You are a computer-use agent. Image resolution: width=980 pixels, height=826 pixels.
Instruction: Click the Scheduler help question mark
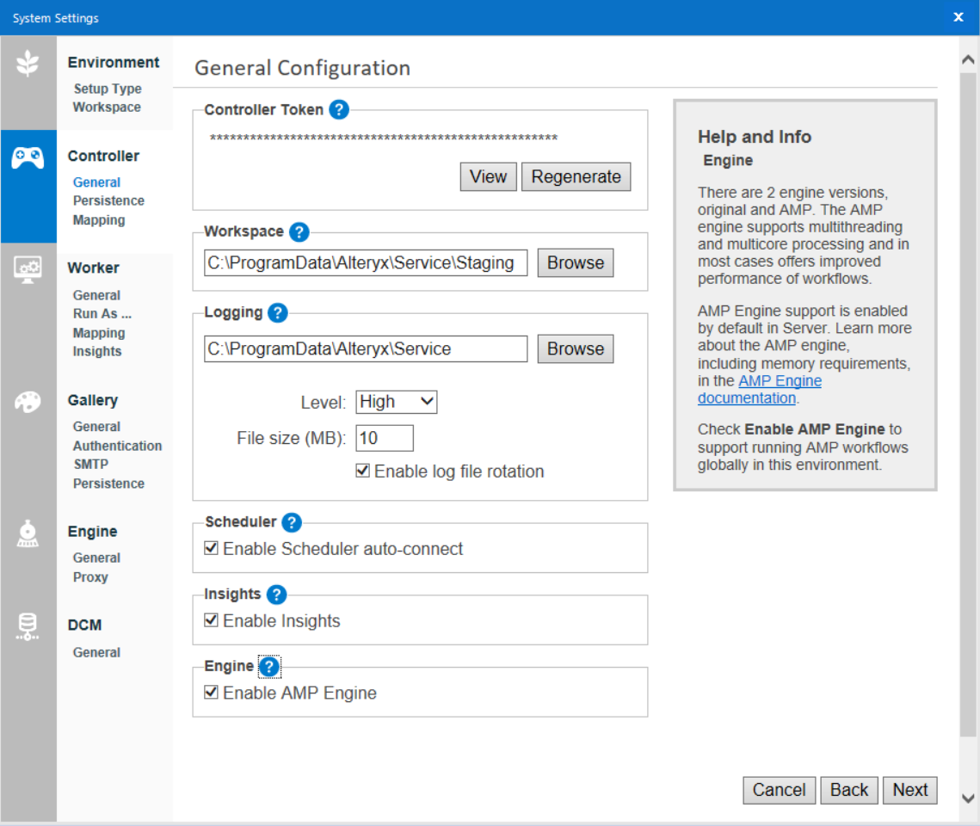[291, 522]
